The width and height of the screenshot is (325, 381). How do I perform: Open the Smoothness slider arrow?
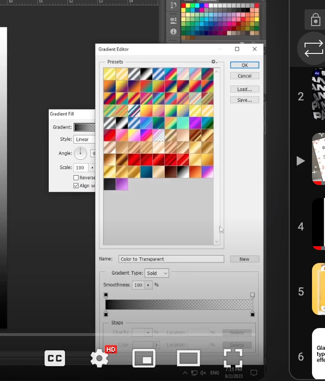148,285
